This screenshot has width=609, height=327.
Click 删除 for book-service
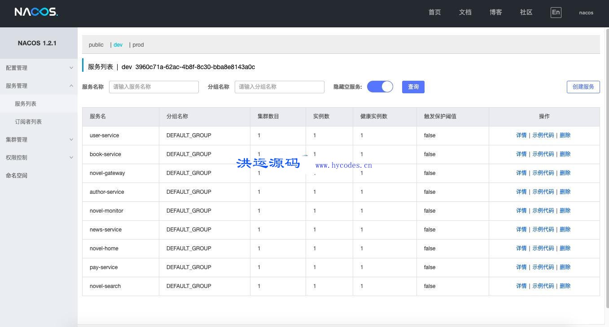click(565, 154)
